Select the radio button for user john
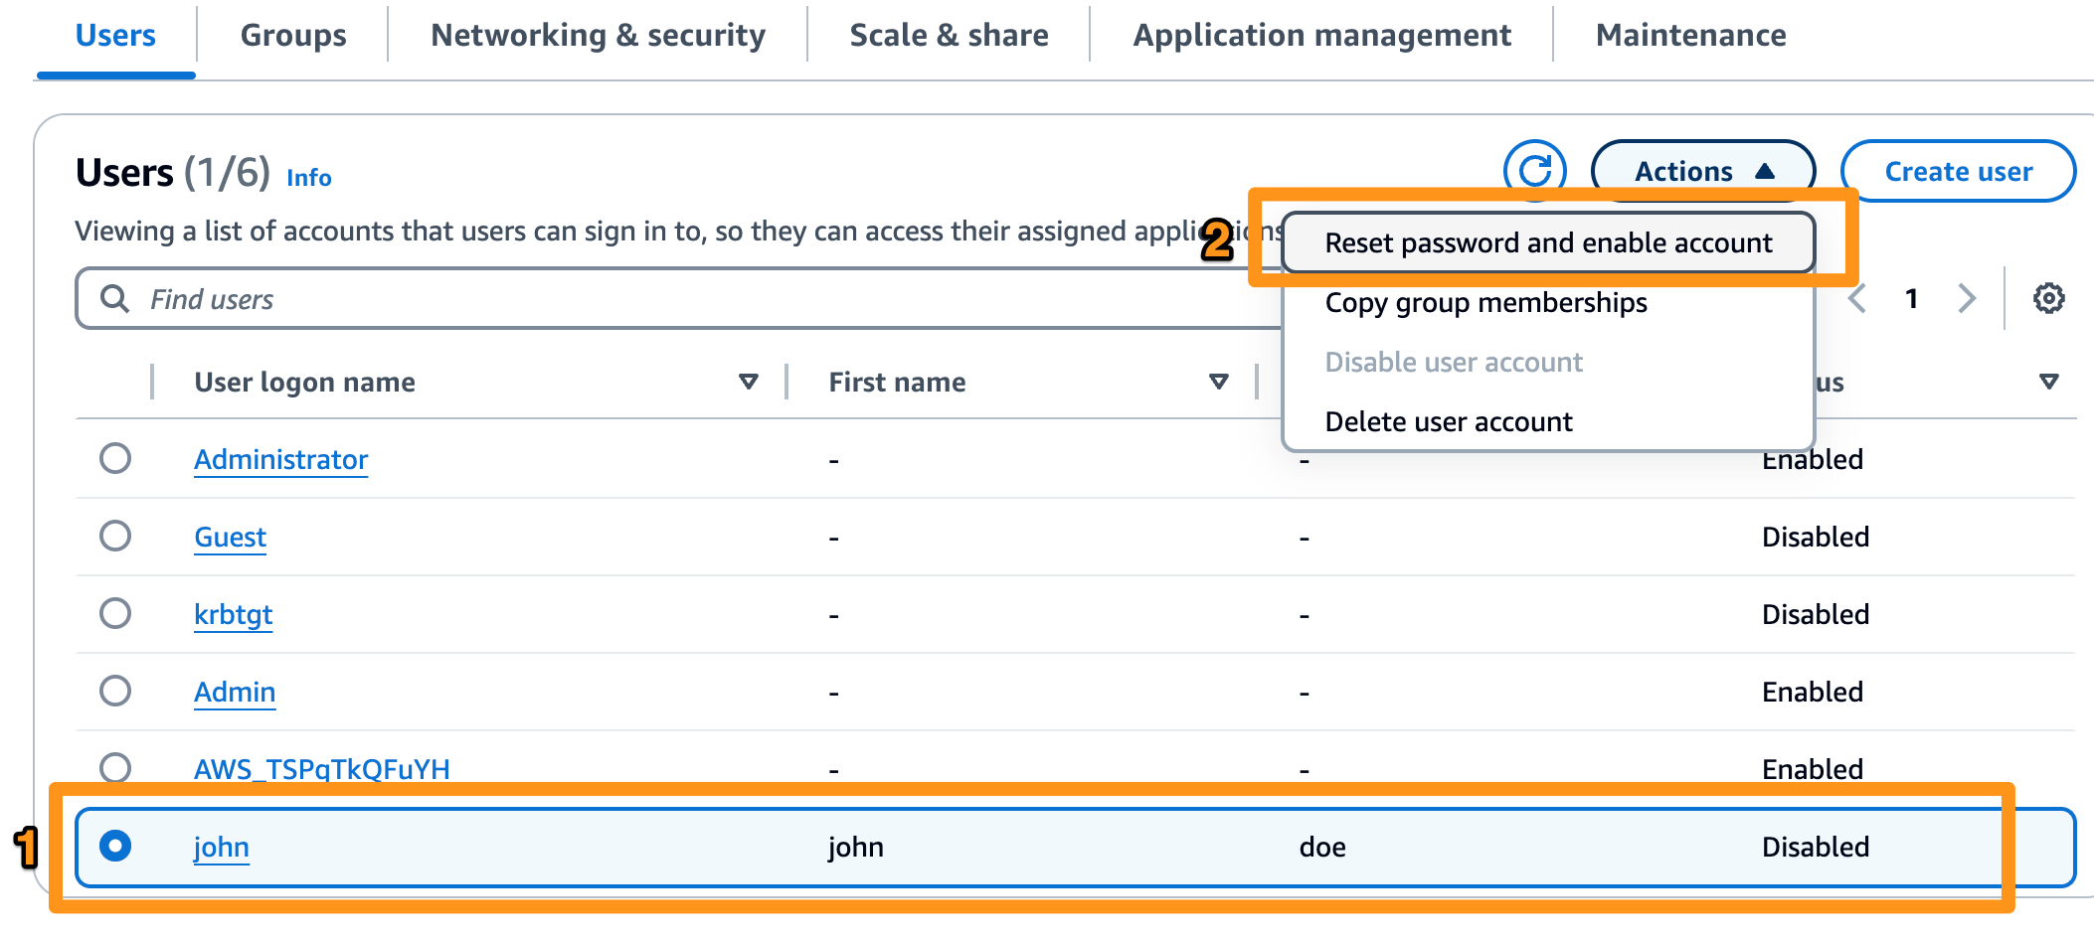The image size is (2094, 942). click(x=116, y=847)
